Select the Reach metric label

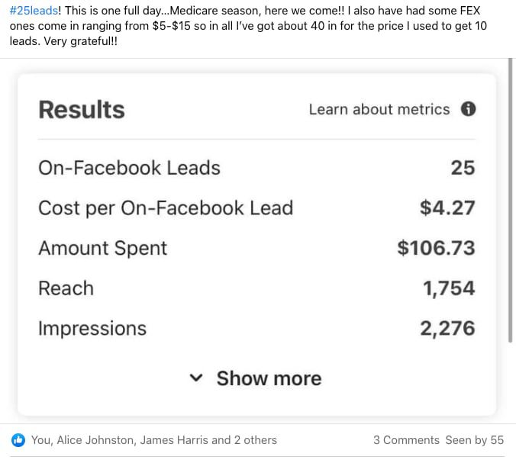pos(66,288)
